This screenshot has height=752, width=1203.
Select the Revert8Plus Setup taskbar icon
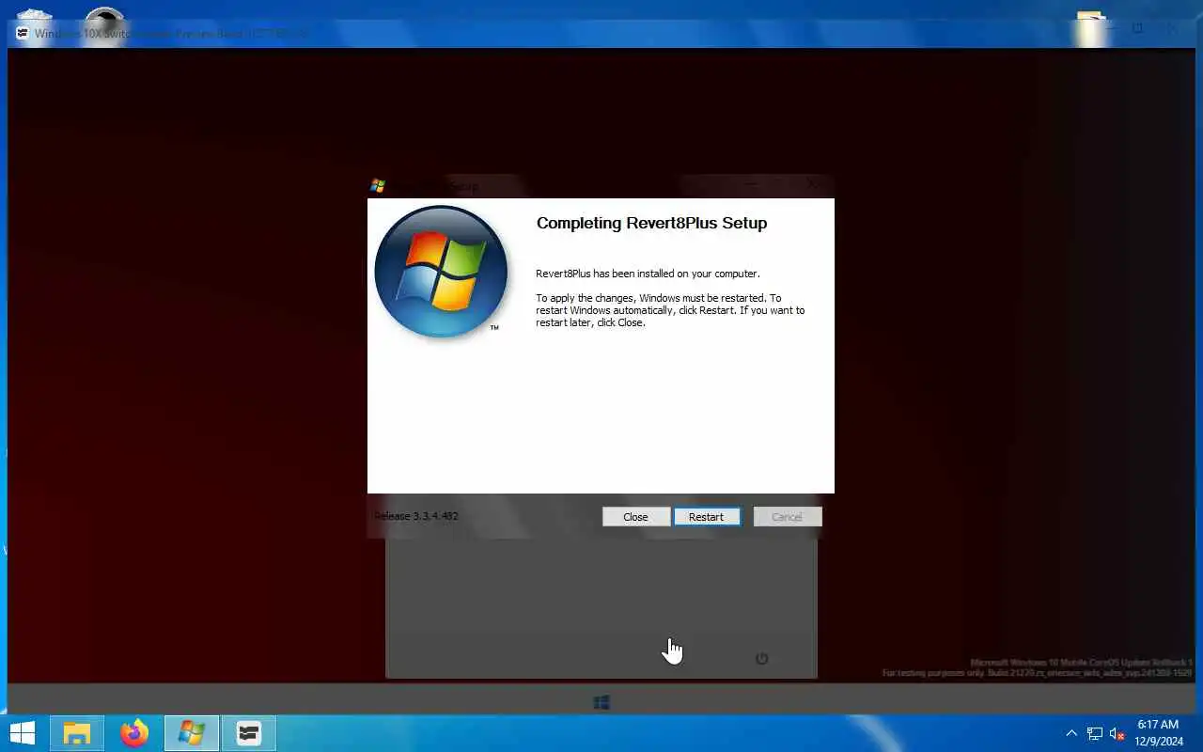pos(192,733)
